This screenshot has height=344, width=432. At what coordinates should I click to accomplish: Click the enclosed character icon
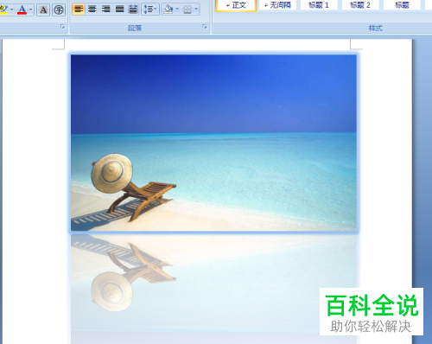(x=59, y=10)
